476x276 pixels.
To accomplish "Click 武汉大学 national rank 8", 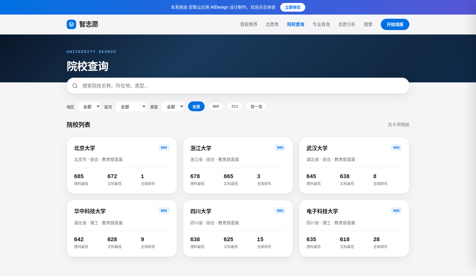I will click(375, 176).
